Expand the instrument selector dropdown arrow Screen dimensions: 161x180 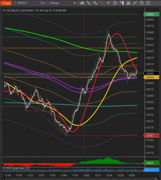tap(44, 3)
